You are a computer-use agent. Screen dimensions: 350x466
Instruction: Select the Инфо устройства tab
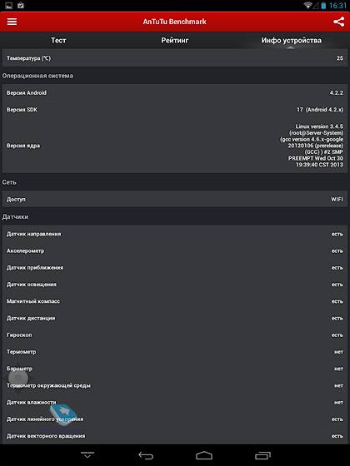pos(291,40)
